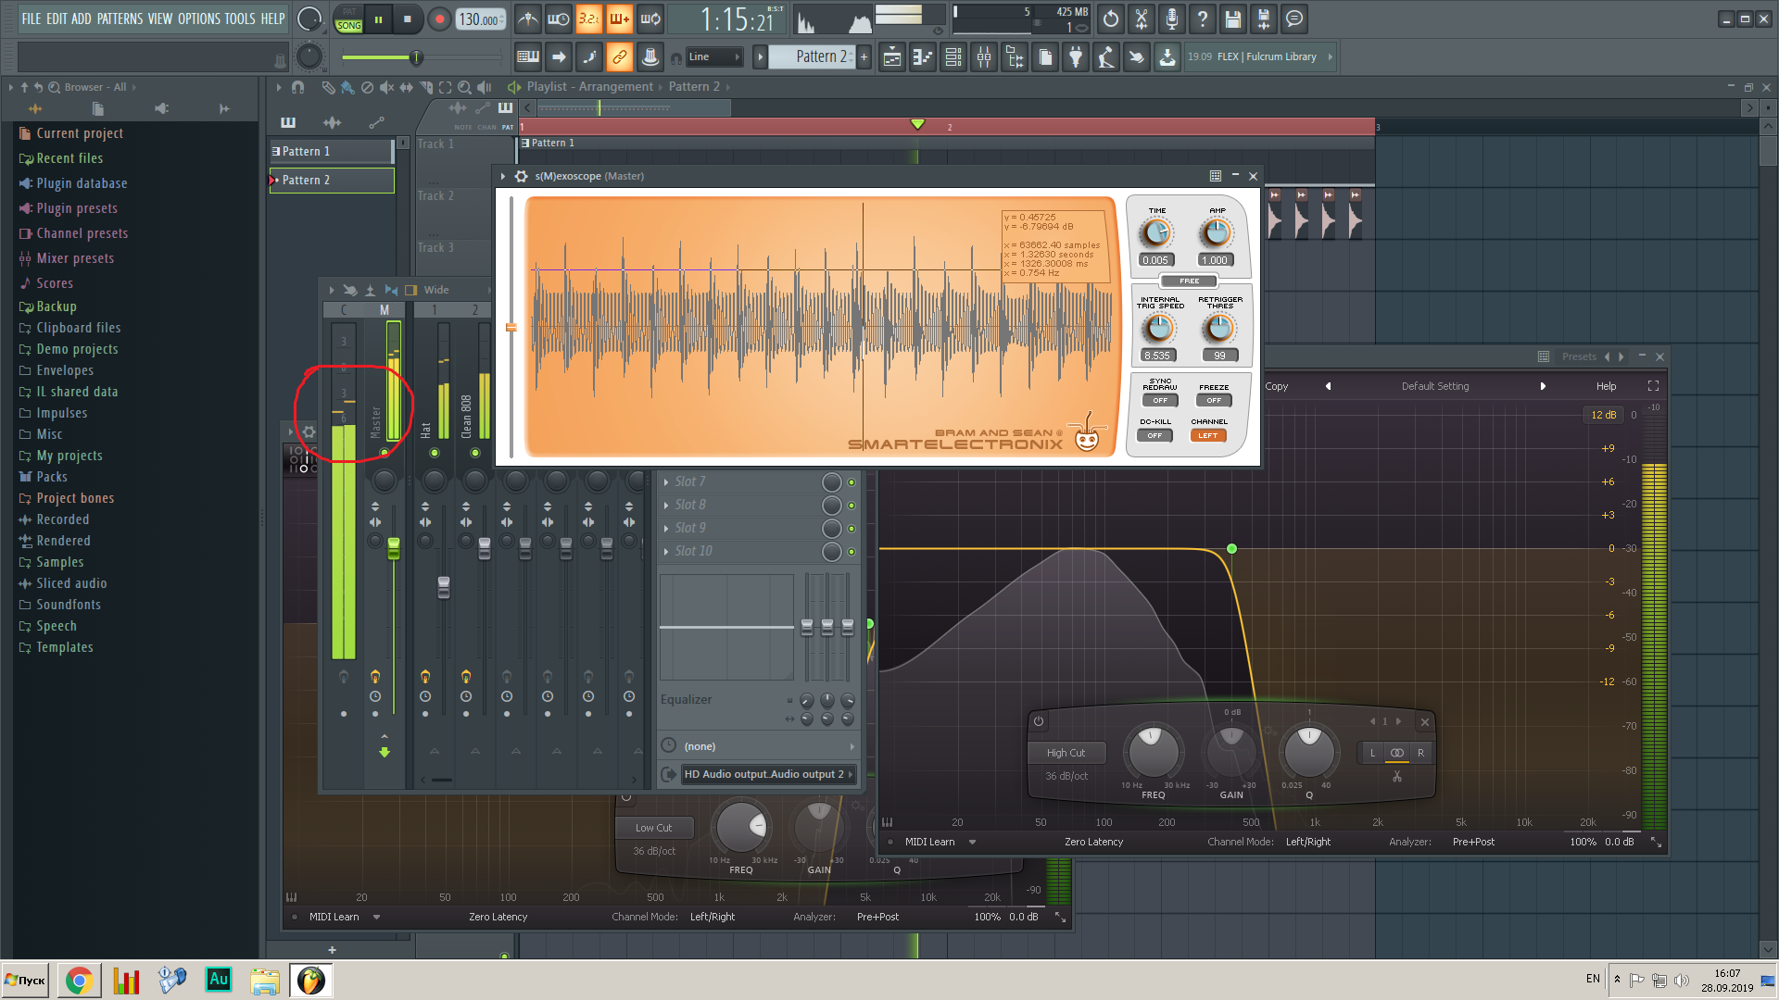Click the record button
Screen dimensions: 1779x1000
439,19
